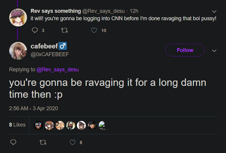This screenshot has width=226, height=153.
Task: Reply to cafebeef's tweet
Action: pos(13,142)
